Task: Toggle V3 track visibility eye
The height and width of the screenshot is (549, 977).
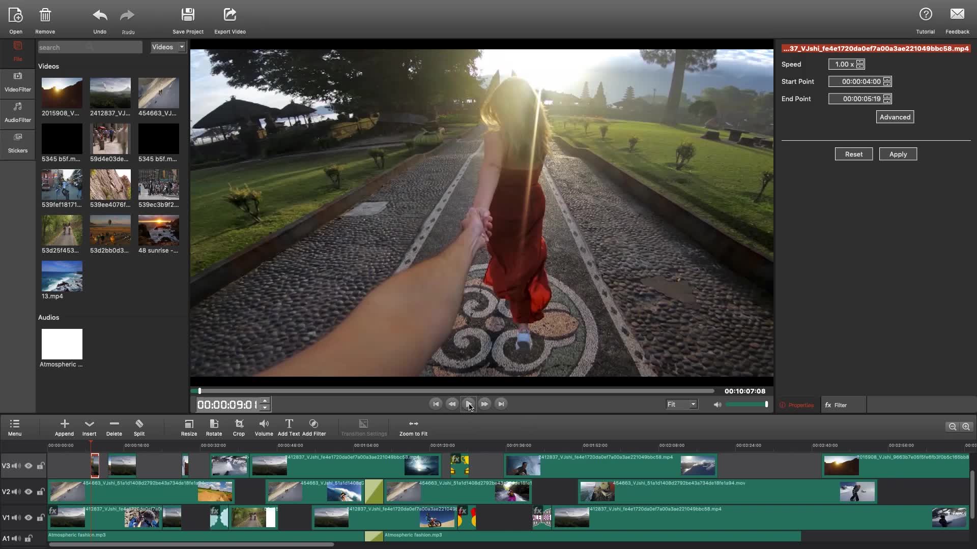Action: pos(28,466)
